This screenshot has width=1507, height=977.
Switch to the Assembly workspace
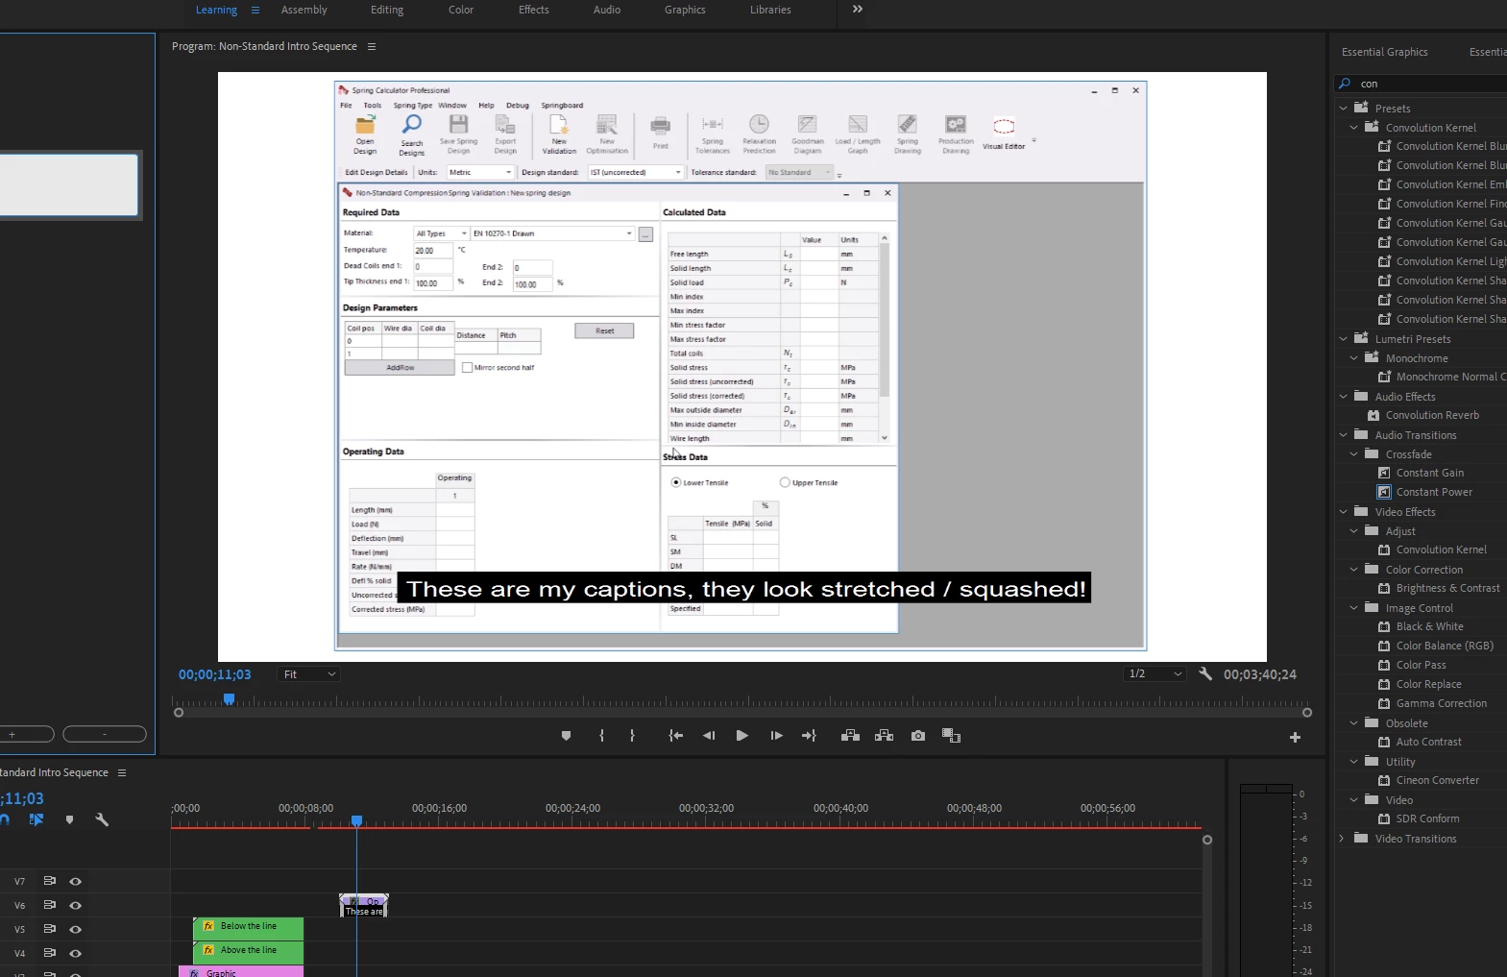coord(304,10)
